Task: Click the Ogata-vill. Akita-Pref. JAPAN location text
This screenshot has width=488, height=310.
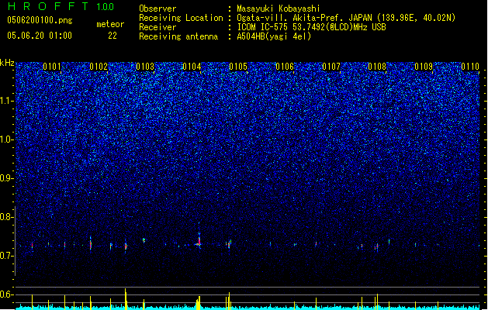Action: (346, 18)
